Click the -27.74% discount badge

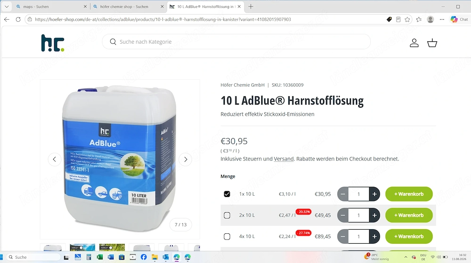[303, 233]
